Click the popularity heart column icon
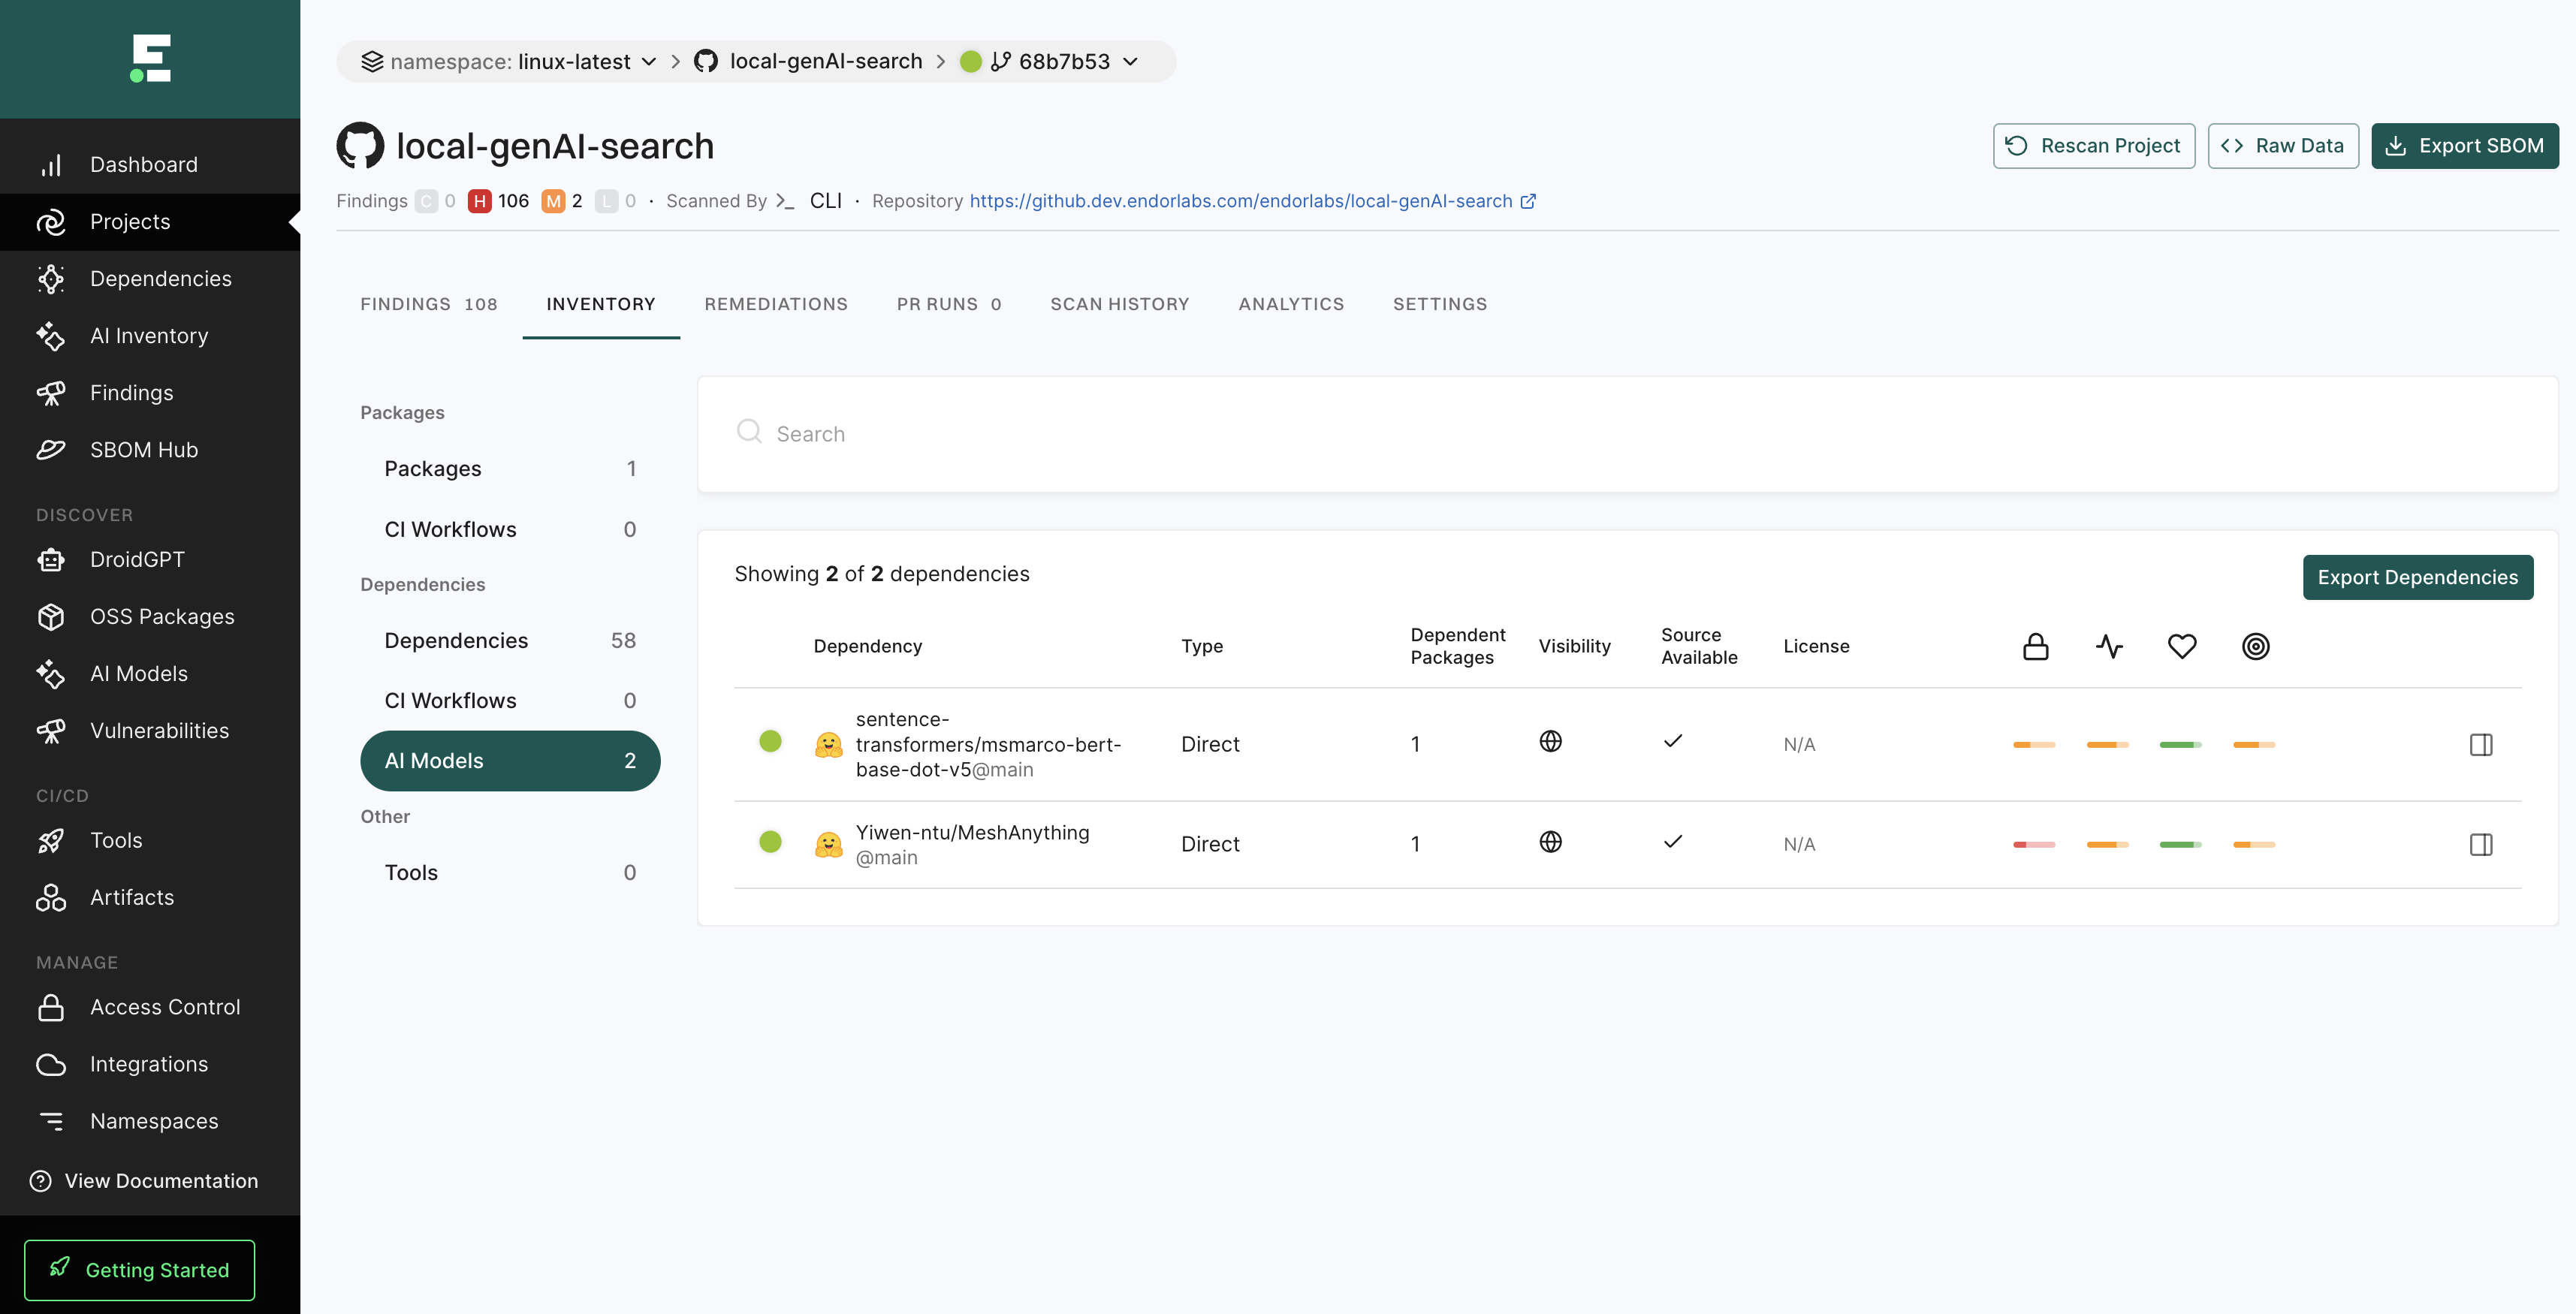This screenshot has height=1314, width=2576. [2181, 646]
